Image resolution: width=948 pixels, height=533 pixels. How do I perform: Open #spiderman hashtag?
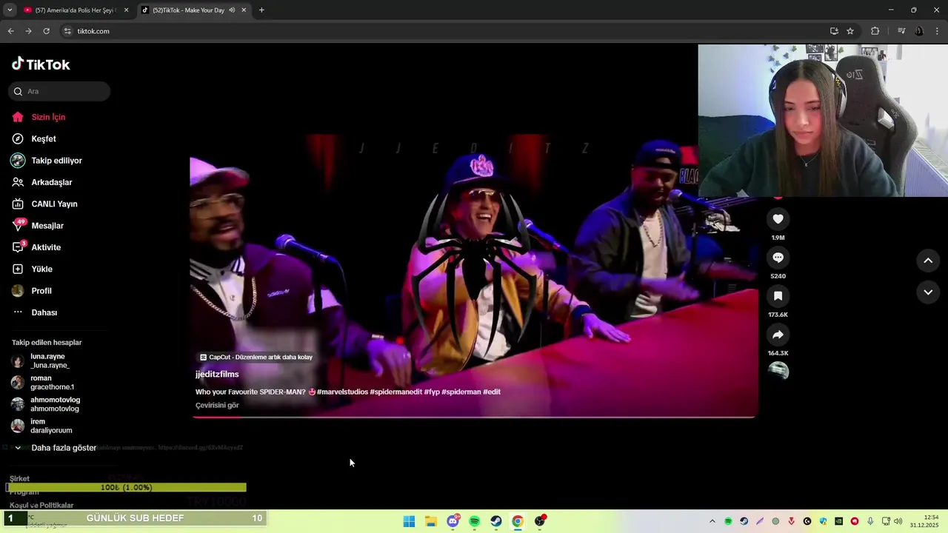point(461,392)
